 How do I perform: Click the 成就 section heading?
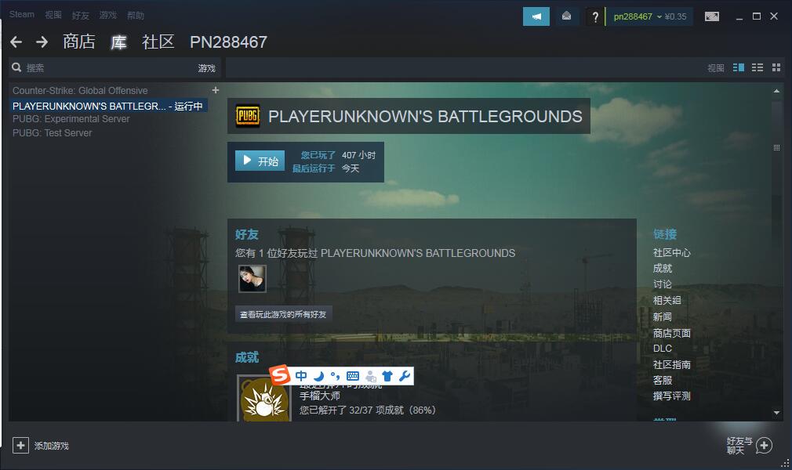[246, 357]
